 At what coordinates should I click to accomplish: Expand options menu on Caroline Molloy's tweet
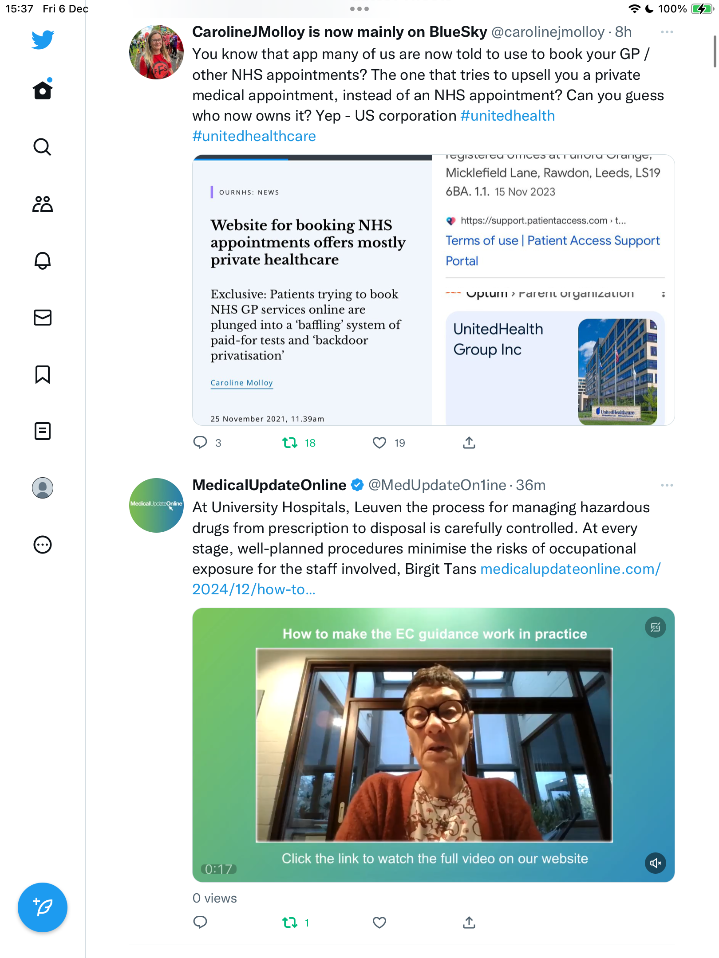pos(667,32)
